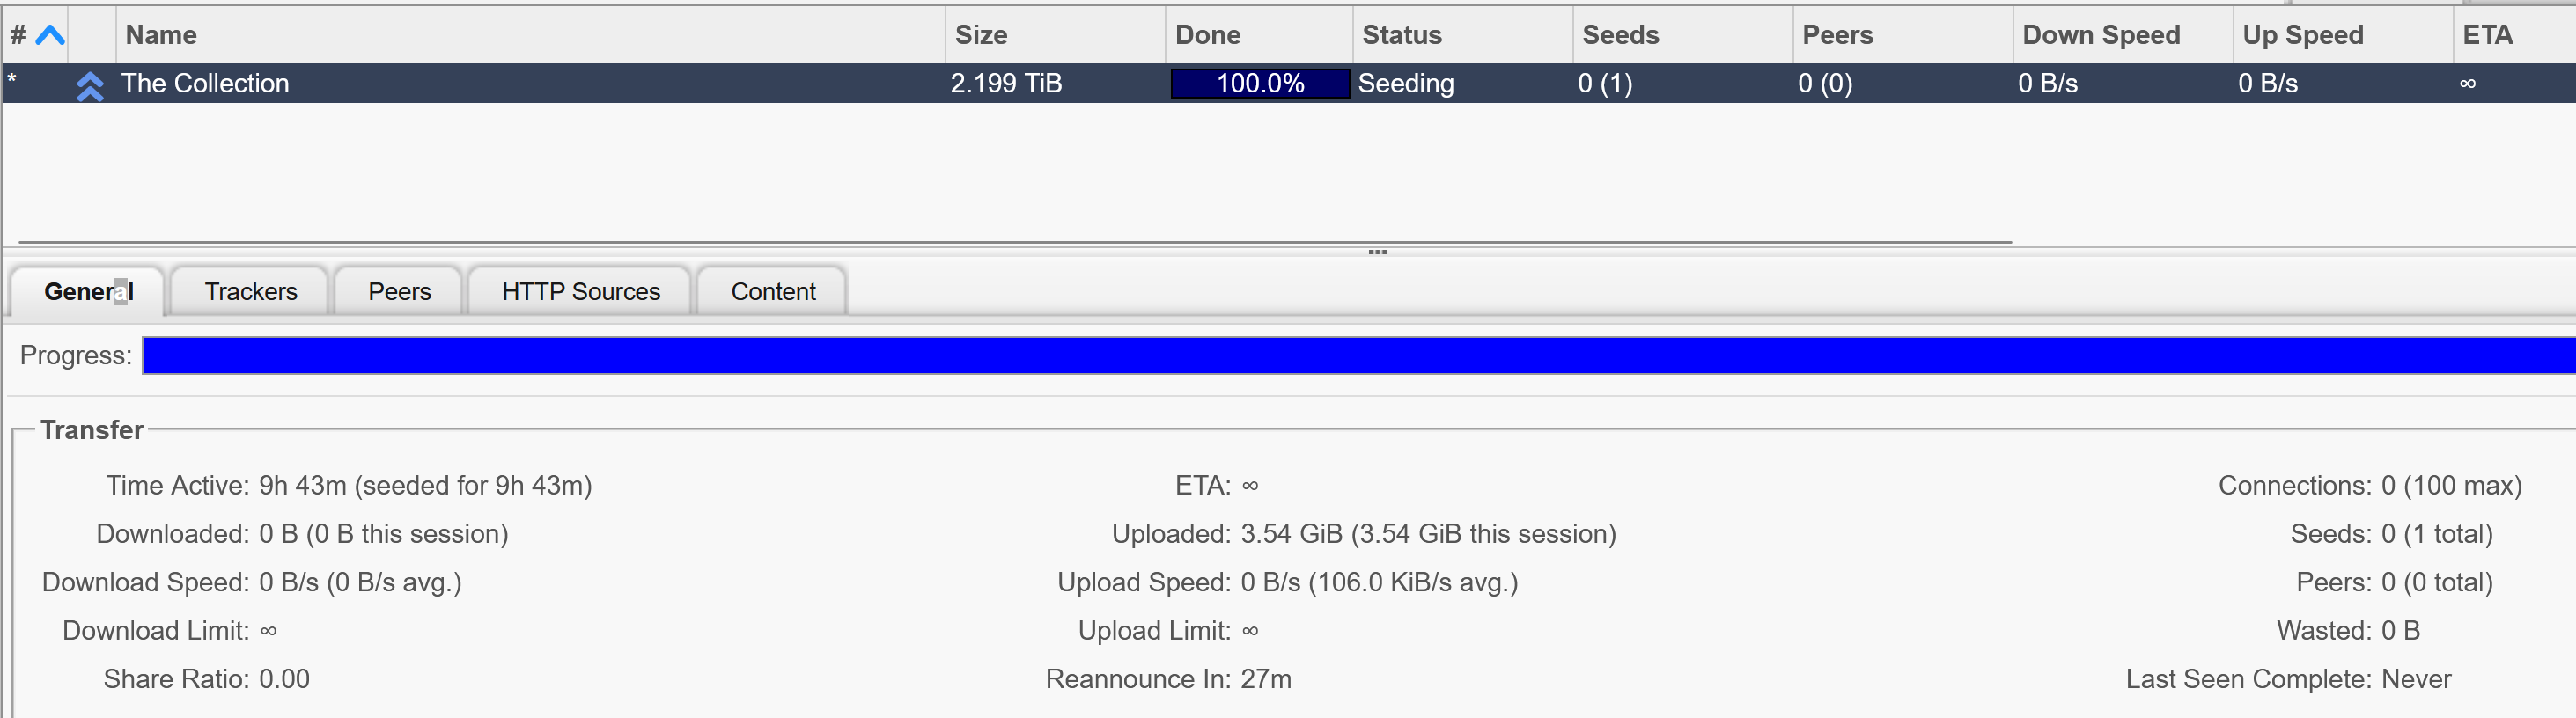Click the 100.0% done progress bar
The image size is (2576, 718).
point(1260,83)
